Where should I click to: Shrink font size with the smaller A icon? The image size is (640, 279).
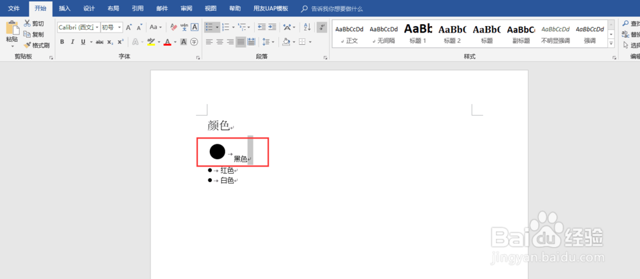pyautogui.click(x=139, y=27)
